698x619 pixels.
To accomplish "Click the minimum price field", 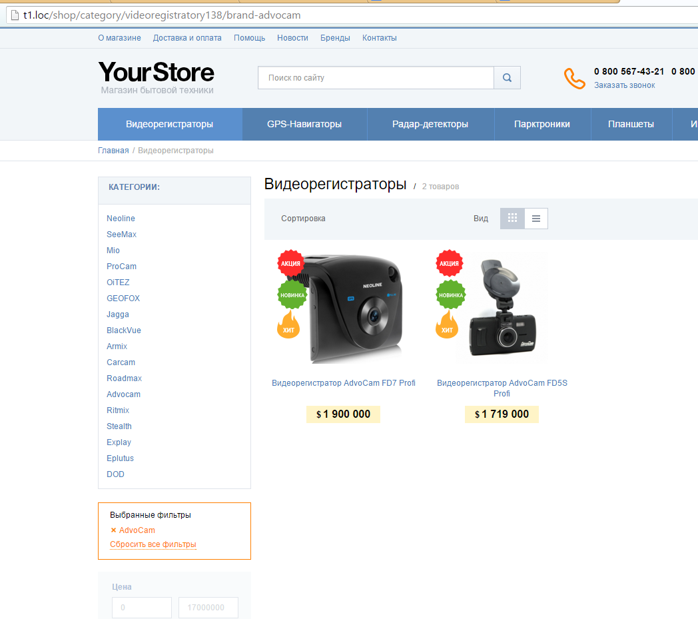I will (x=142, y=608).
